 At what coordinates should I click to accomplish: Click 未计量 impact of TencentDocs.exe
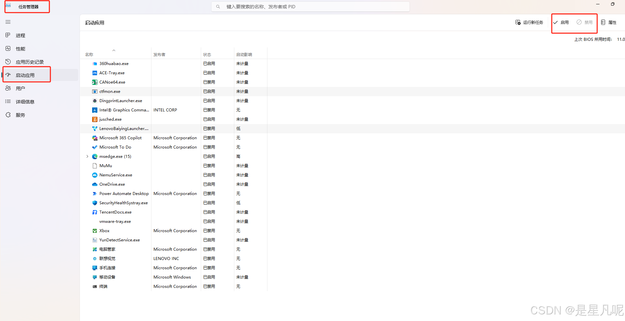(242, 212)
